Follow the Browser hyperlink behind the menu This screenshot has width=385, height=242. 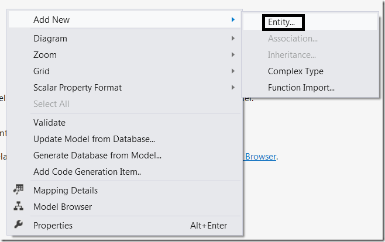(260, 157)
